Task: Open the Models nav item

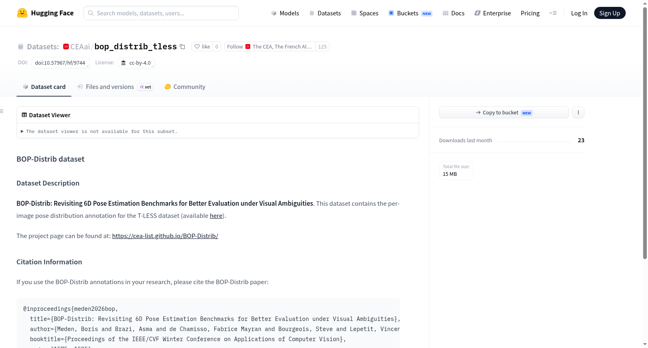Action: 285,13
